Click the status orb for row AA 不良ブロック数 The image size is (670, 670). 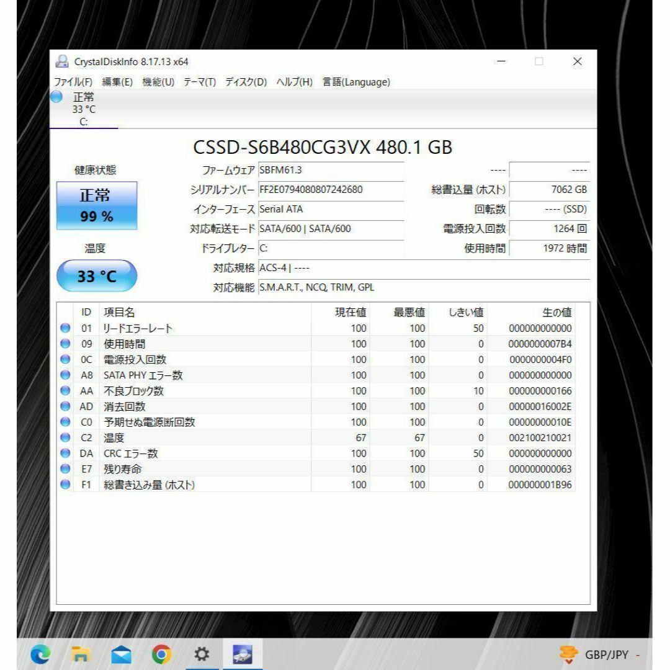coord(65,390)
